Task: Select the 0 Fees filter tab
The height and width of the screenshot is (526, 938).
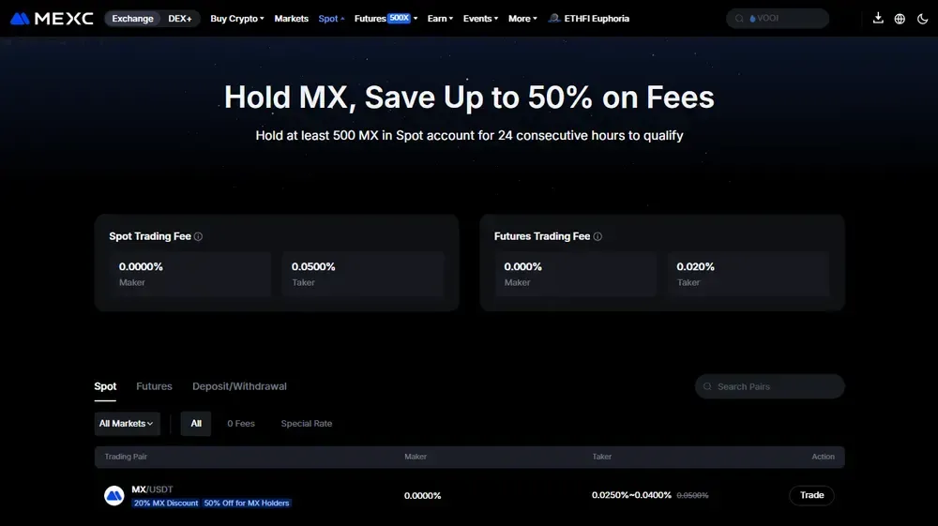Action: tap(241, 424)
